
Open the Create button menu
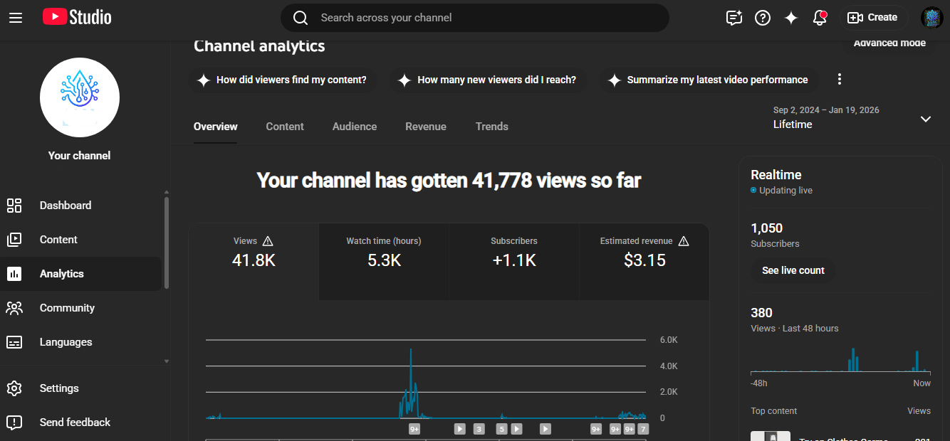(872, 18)
